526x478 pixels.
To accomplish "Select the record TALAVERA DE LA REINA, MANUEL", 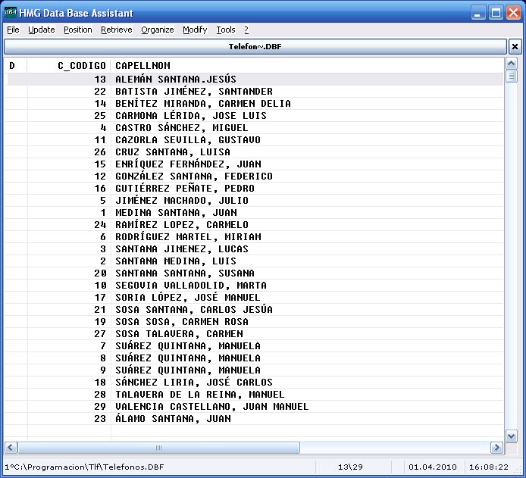I will [x=199, y=395].
